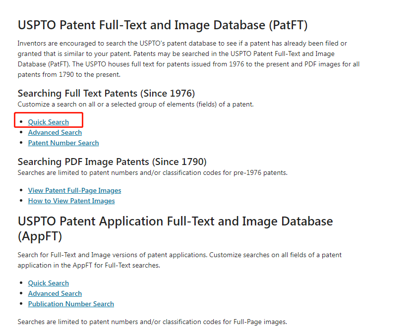Open Quick Search under Full Text Patents
This screenshot has height=330, width=411.
tap(48, 122)
